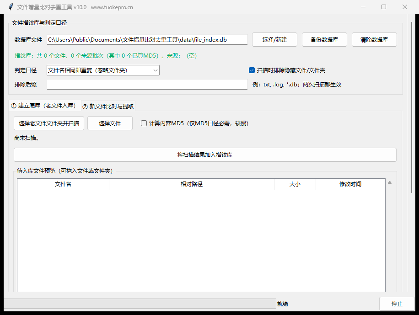419x315 pixels.
Task: Enable 计算内容MD5 checkbox
Action: point(144,123)
